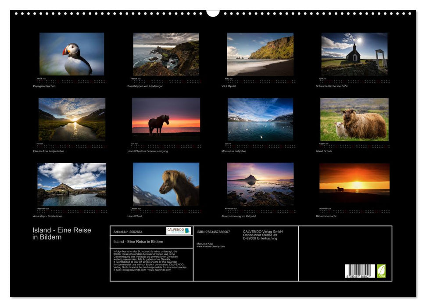Viewport: 426px width, 307px height.
Task: Open the Arnarstapi - Snæfellsnes image
Action: pyautogui.click(x=72, y=184)
